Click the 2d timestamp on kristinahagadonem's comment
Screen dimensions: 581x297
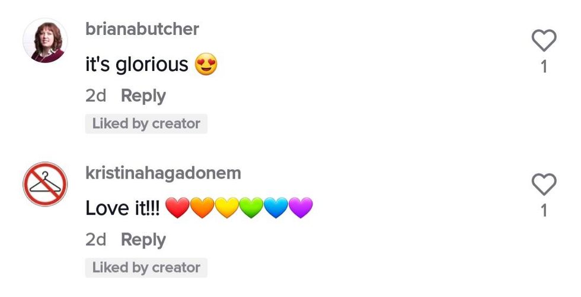click(x=95, y=240)
